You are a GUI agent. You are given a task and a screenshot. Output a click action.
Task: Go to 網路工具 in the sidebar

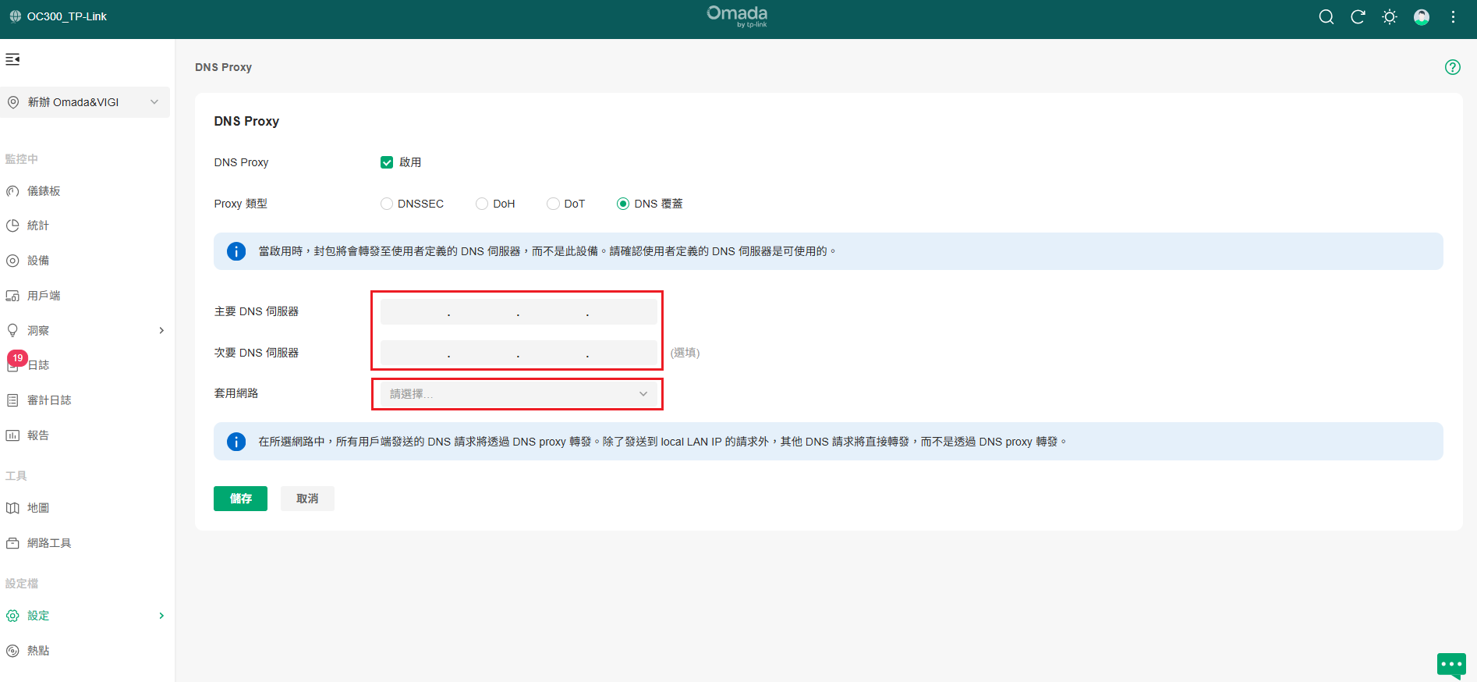point(49,543)
